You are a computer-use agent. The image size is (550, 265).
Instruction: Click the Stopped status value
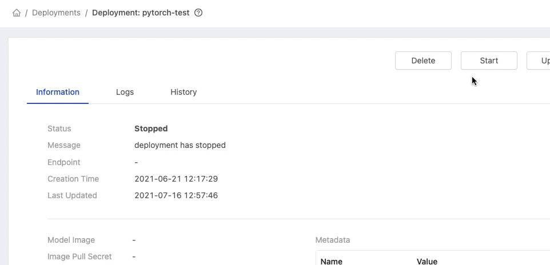click(x=151, y=129)
